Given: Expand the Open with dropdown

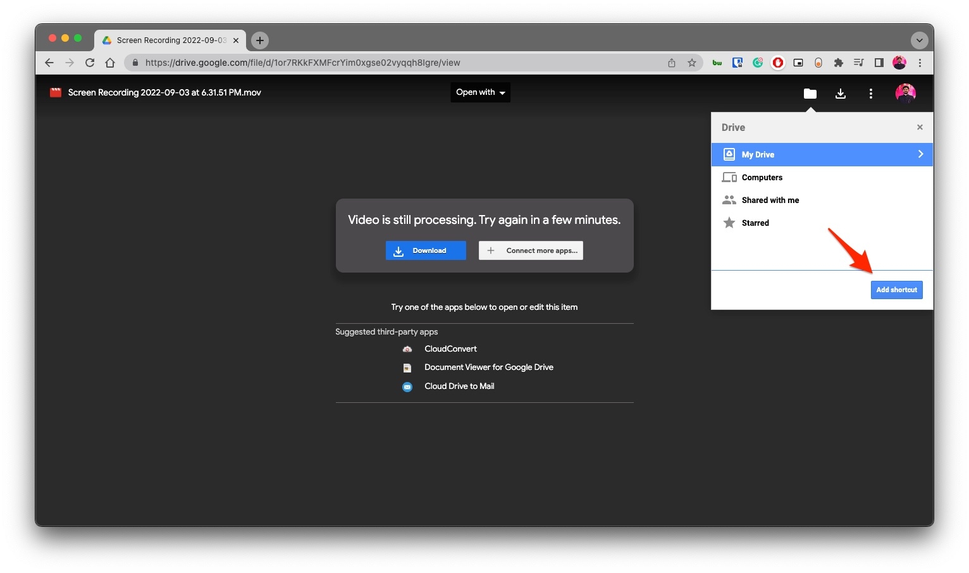Looking at the screenshot, I should pyautogui.click(x=480, y=92).
